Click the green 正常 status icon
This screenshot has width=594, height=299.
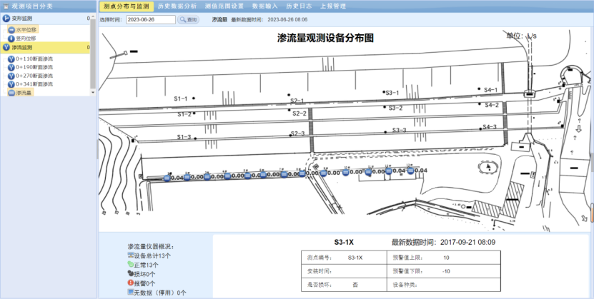[x=132, y=264]
